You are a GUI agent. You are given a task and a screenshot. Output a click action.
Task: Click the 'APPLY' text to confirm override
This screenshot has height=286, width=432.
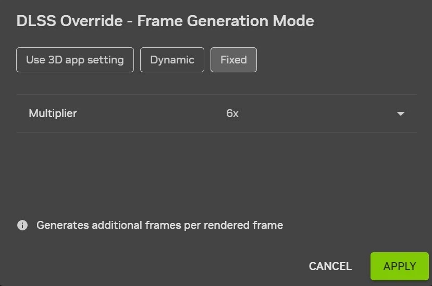coord(399,266)
